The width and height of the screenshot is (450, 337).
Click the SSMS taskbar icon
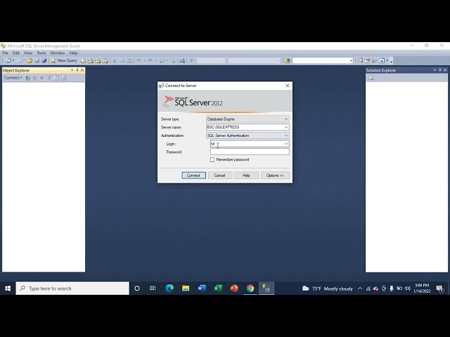266,289
